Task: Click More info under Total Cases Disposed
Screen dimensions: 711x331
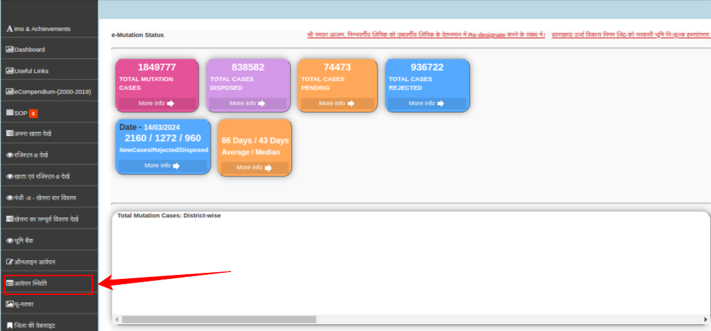Action: click(247, 103)
